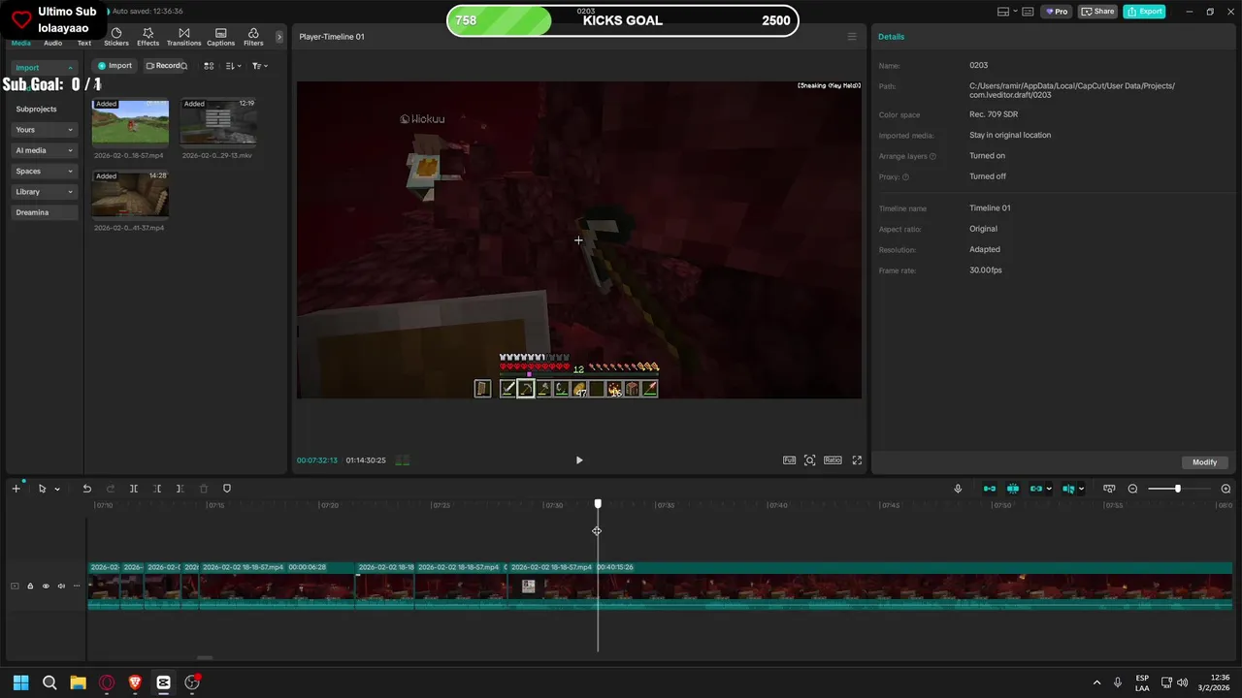Choose the Select pointer tool
Screen dimensions: 1242x698
click(42, 489)
